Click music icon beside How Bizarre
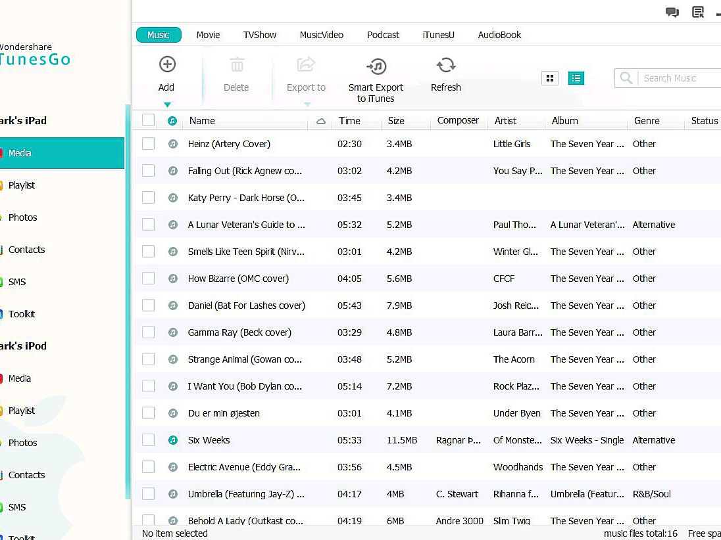 pyautogui.click(x=173, y=279)
